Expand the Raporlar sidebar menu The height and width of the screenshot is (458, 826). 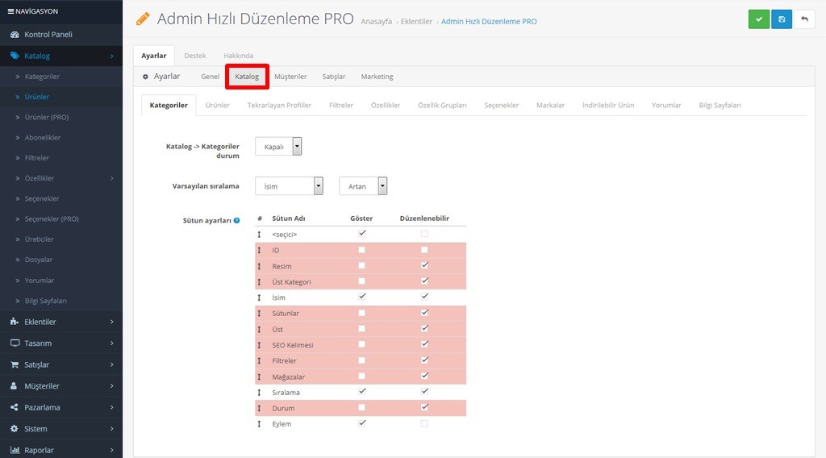[111, 450]
